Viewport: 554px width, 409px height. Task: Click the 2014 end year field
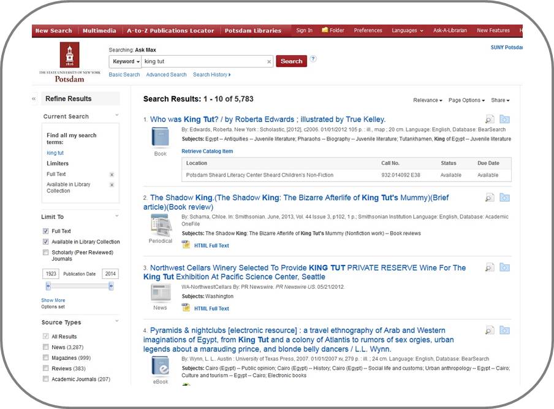coord(110,273)
